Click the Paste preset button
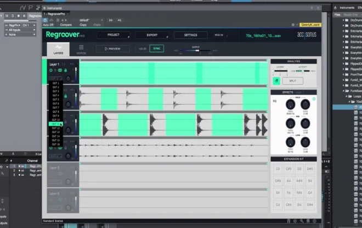 pyautogui.click(x=97, y=25)
